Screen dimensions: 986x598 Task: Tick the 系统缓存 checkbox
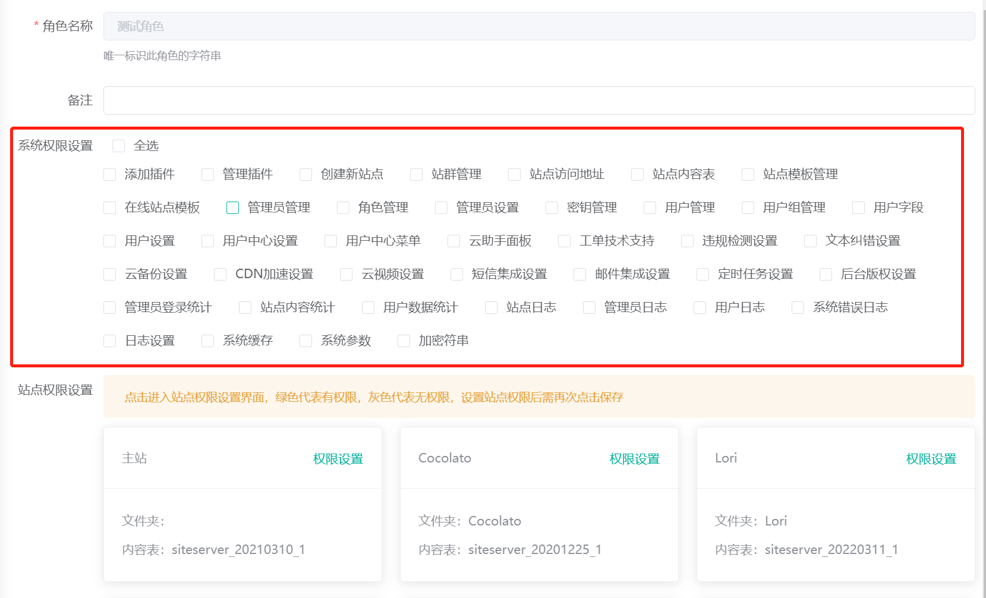pos(208,341)
